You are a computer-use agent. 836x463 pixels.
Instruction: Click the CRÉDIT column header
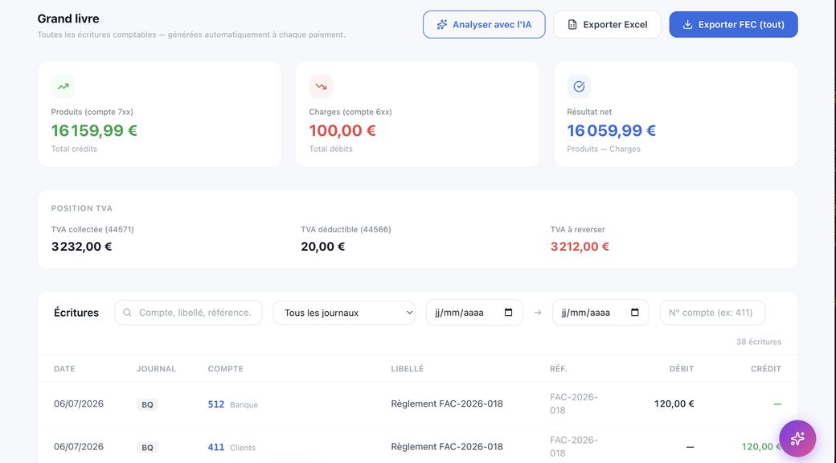[766, 369]
